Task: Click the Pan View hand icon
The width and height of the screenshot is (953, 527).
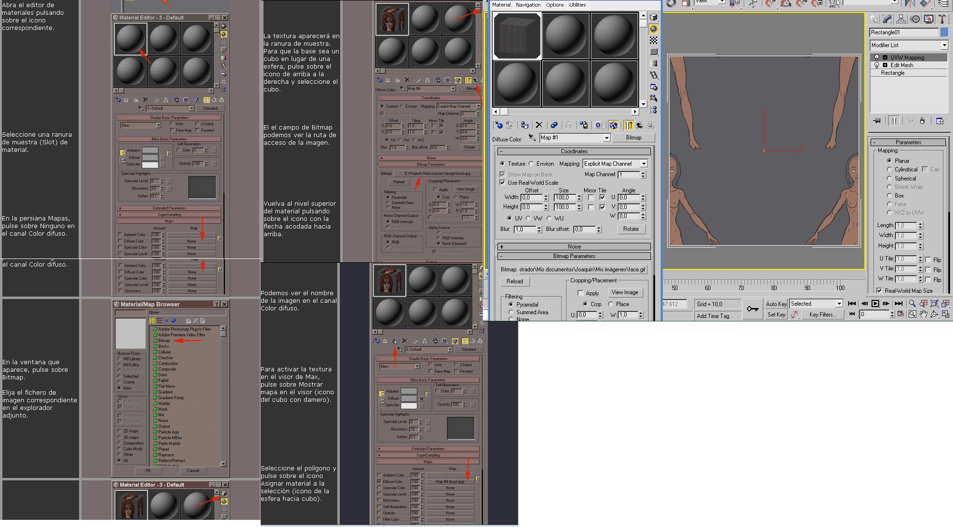Action: click(923, 314)
